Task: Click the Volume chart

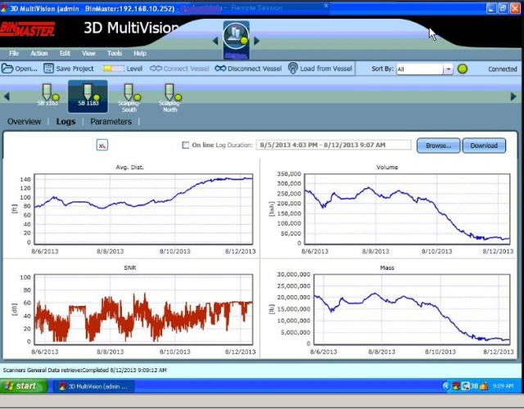Action: (x=407, y=209)
